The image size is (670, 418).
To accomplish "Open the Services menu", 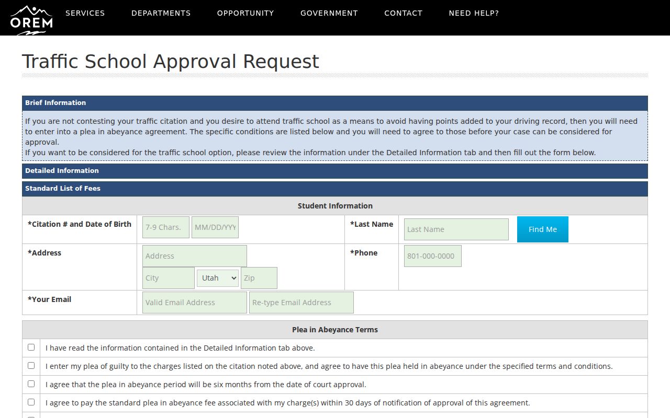I will [85, 13].
